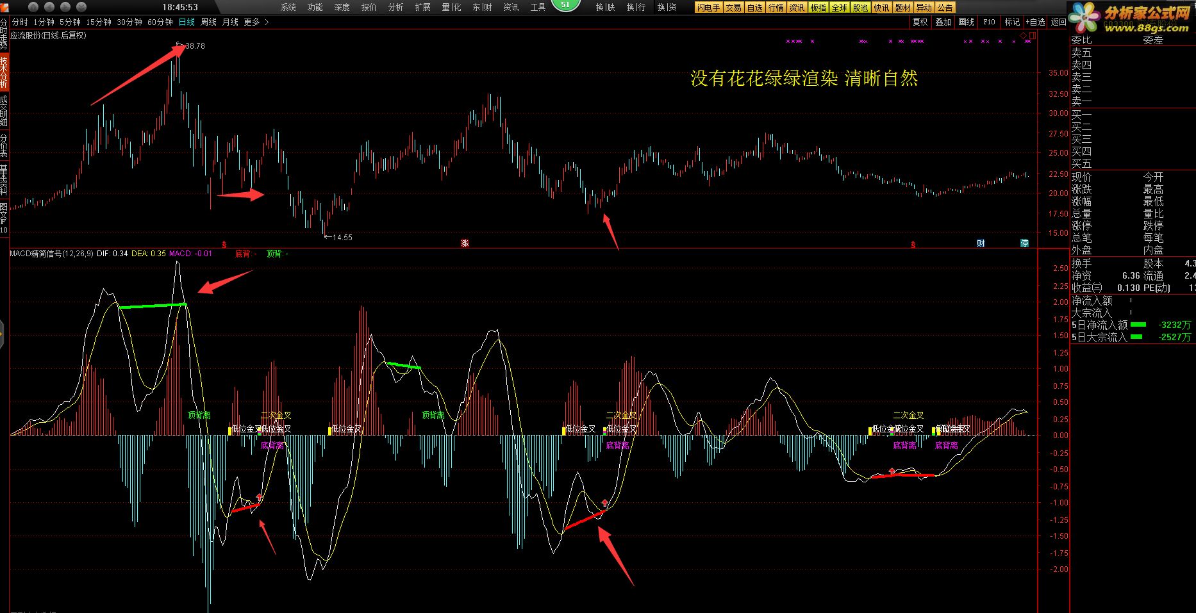Click the yellow 资讯 toolbar button
Image resolution: width=1196 pixels, height=613 pixels.
click(797, 8)
